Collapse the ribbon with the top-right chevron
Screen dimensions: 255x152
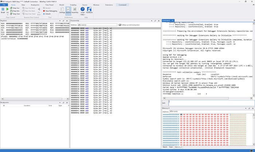[254, 5]
